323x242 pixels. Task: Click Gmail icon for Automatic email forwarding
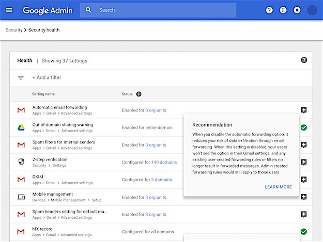(21, 110)
